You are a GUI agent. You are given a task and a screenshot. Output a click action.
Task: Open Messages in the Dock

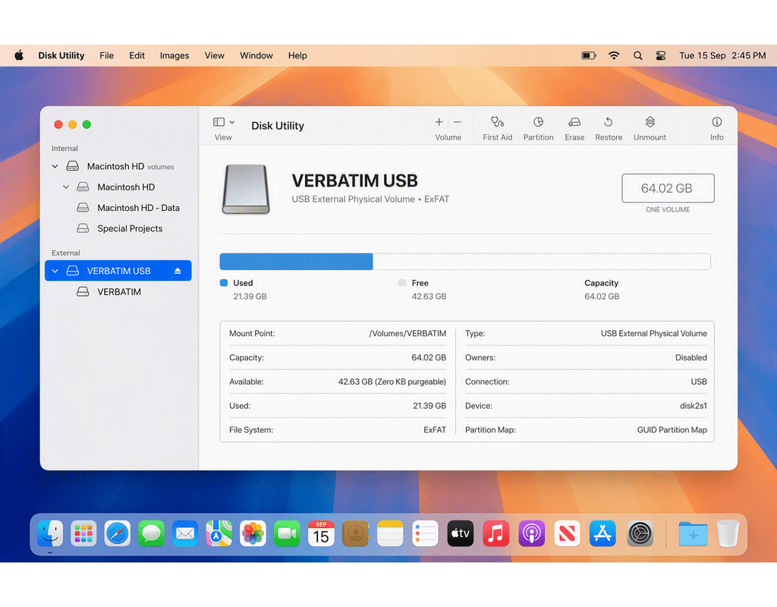pyautogui.click(x=151, y=533)
